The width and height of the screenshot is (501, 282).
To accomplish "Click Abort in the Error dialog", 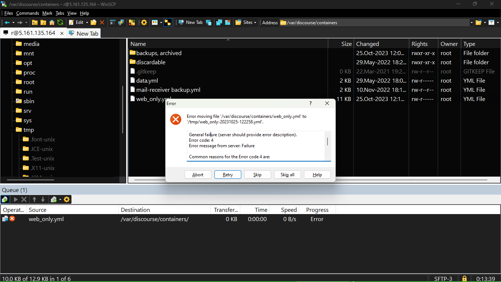I will pyautogui.click(x=198, y=175).
